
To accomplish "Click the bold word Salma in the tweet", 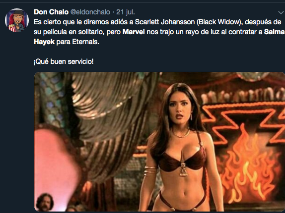I will [275, 32].
